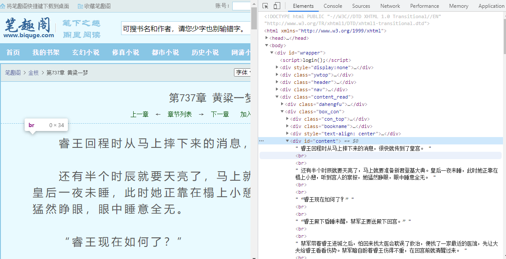Toggle the device toolbar icon
This screenshot has width=506, height=259.
click(276, 6)
